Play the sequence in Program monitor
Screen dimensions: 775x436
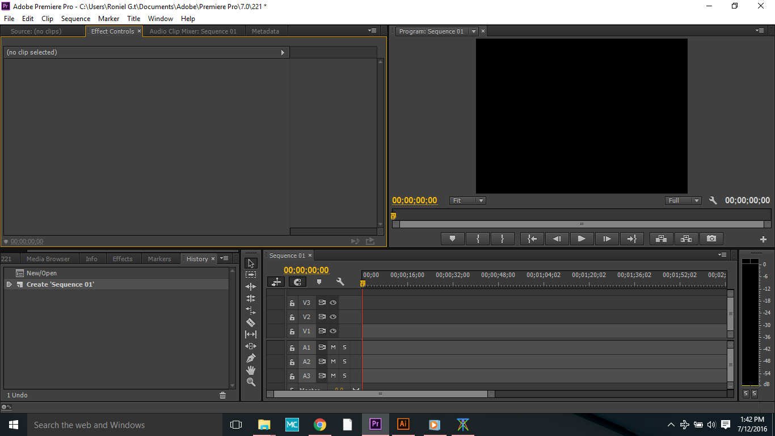[x=582, y=239]
